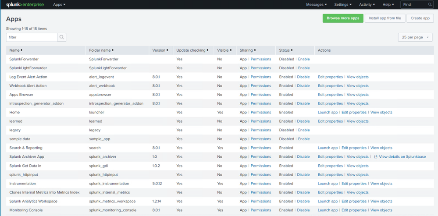
Task: Open the Messages menu
Action: [x=317, y=4]
